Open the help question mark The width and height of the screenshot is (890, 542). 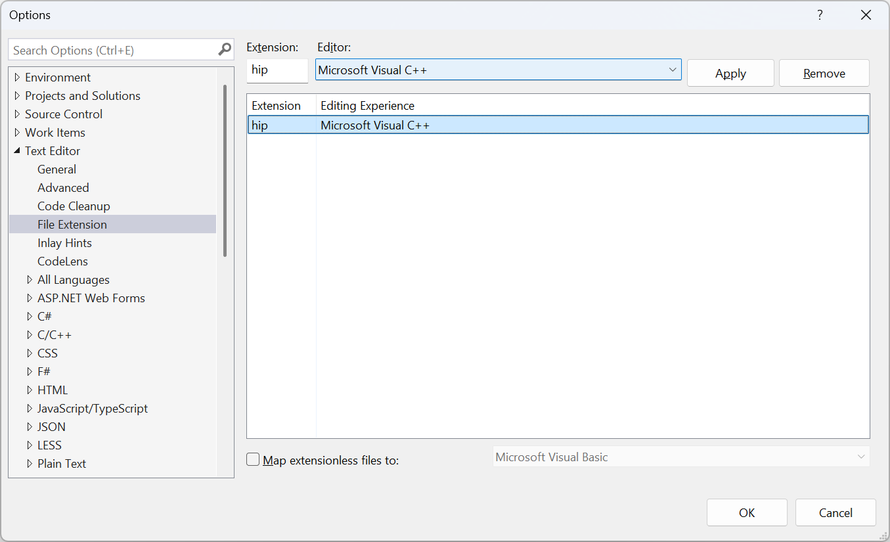click(x=820, y=15)
